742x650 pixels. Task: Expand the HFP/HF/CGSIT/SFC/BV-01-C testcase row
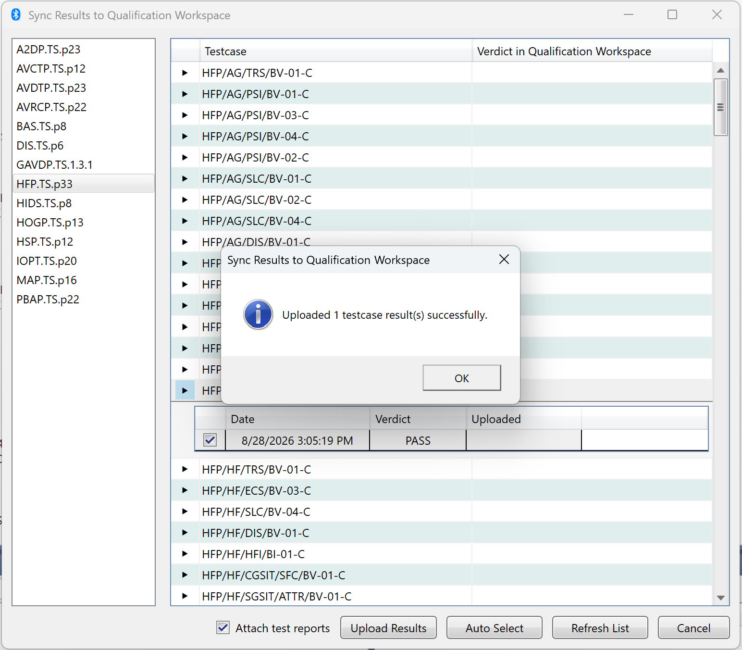185,575
